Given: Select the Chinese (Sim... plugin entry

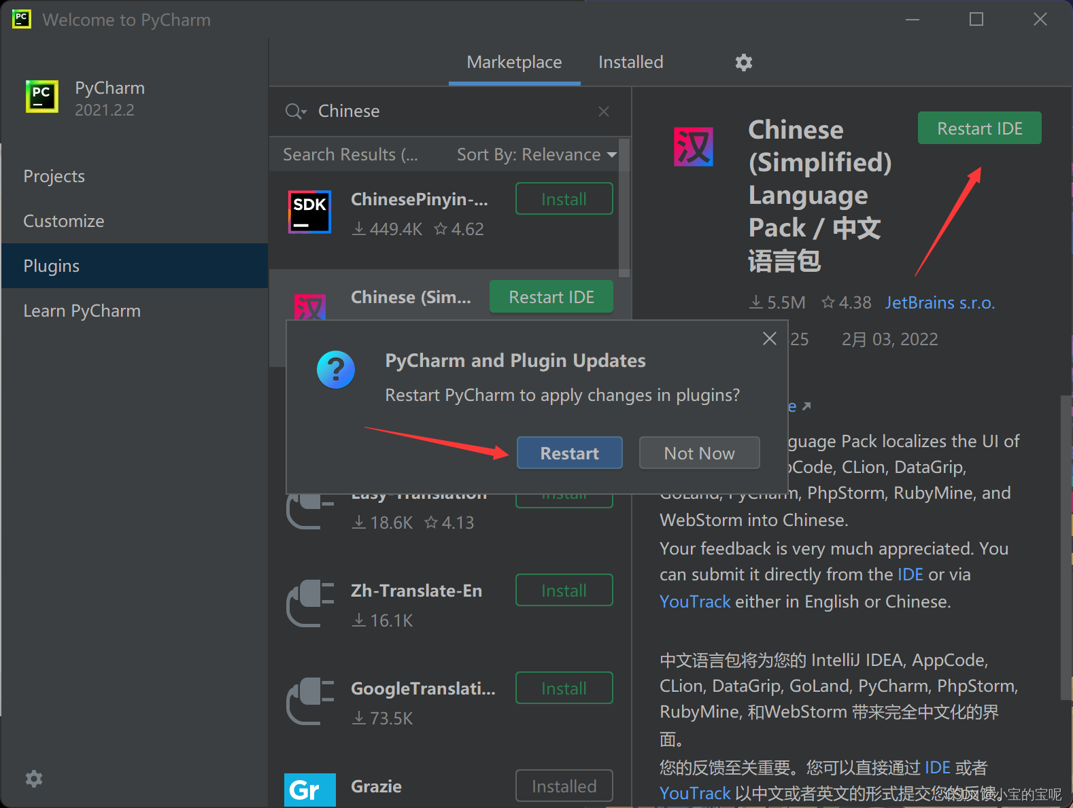Looking at the screenshot, I should [x=411, y=298].
